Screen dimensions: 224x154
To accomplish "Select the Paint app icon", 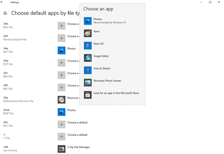I will (x=88, y=33).
